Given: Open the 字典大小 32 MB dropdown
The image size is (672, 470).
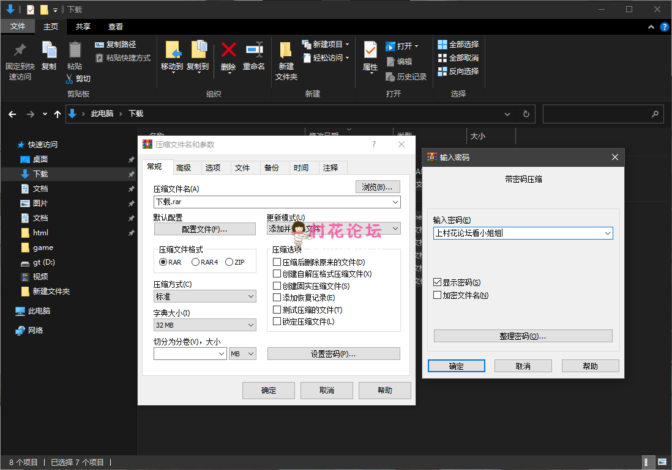Looking at the screenshot, I should click(x=204, y=325).
